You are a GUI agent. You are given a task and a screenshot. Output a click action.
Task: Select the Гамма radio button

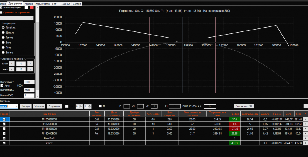pos(3,38)
